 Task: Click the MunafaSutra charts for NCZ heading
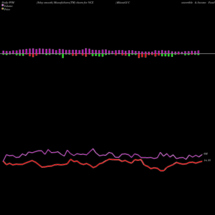[65, 3]
